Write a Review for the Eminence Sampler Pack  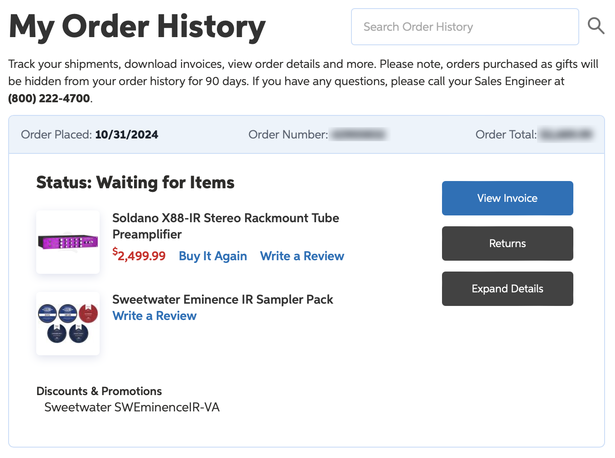tap(154, 316)
